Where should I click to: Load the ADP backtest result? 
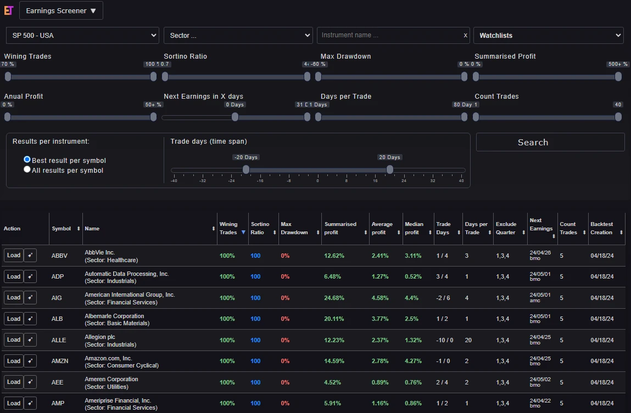coord(14,276)
